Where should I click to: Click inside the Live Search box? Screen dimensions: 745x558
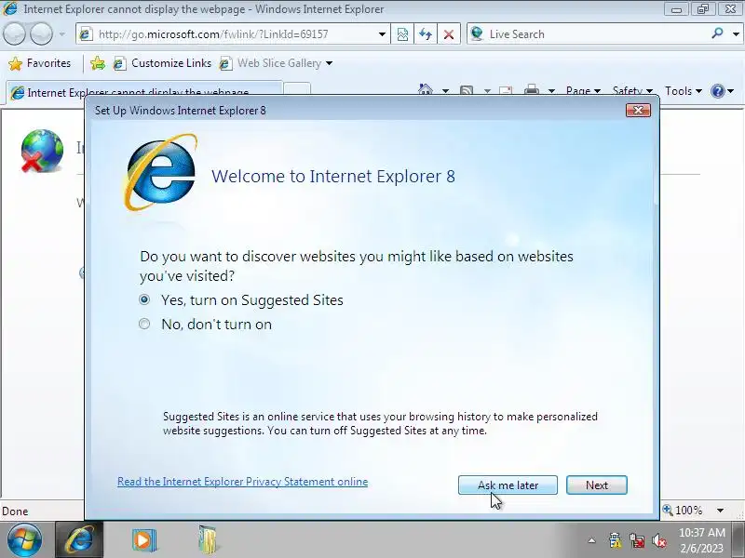(x=589, y=34)
